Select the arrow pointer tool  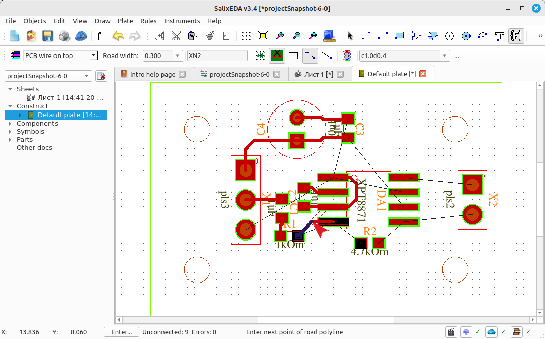point(350,36)
